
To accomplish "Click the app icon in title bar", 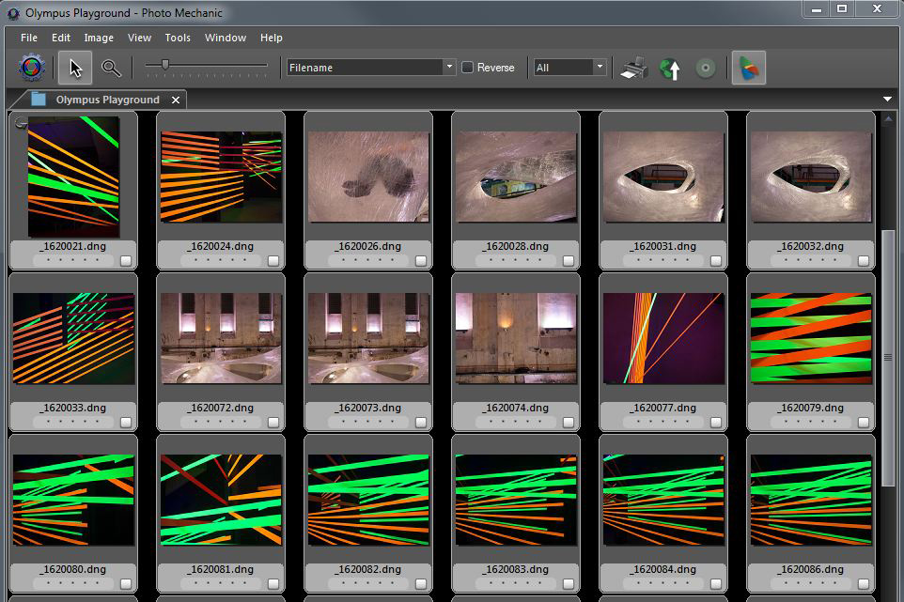I will click(12, 12).
